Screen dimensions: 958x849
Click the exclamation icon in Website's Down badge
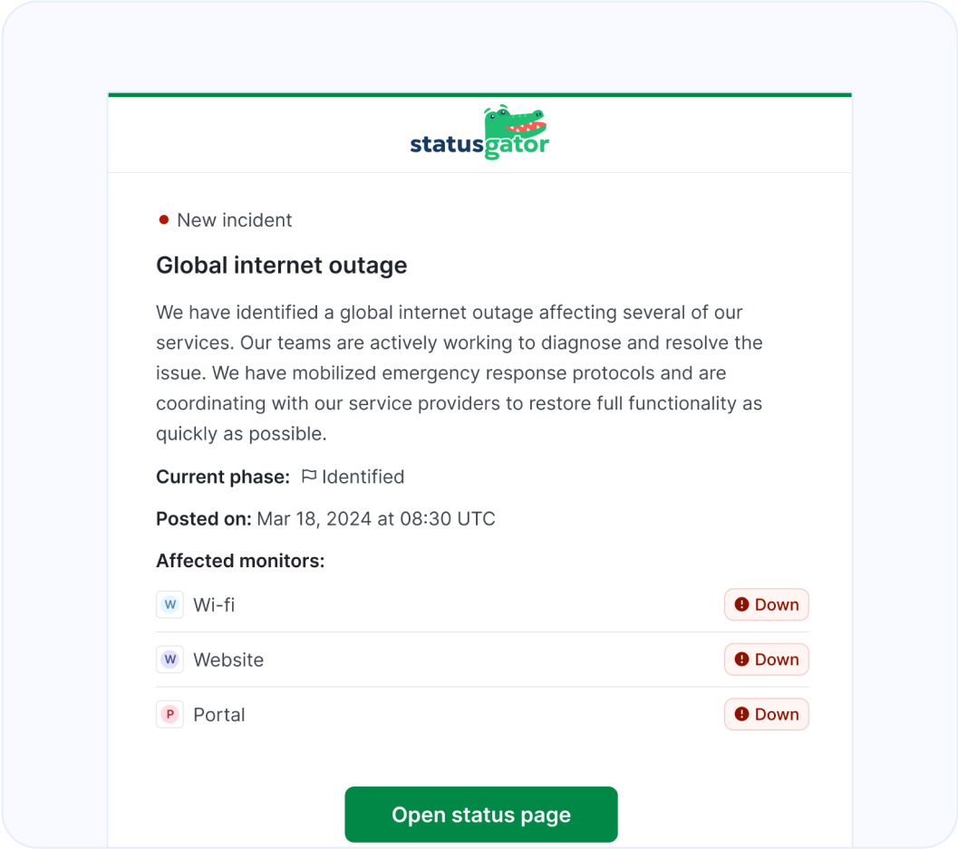(740, 659)
